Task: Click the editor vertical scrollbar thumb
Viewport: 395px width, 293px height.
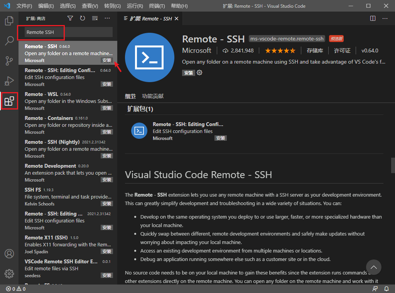Action: tap(393, 165)
